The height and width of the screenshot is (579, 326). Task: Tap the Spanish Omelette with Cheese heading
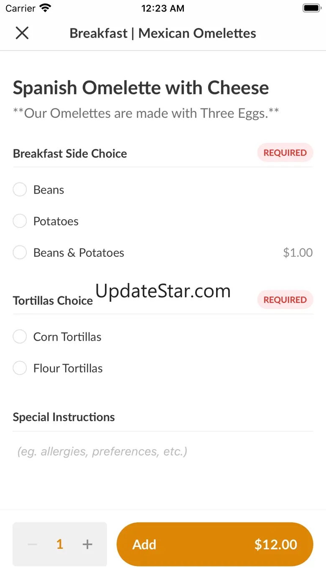[141, 88]
